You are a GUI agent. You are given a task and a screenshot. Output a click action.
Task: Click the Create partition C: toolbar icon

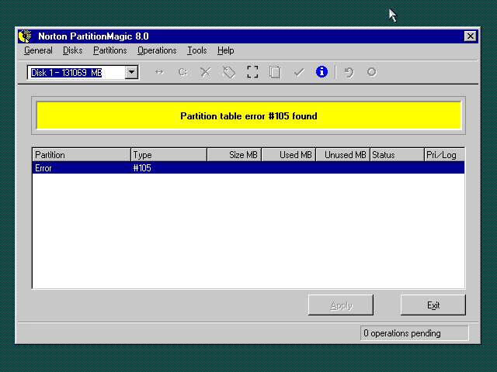182,72
